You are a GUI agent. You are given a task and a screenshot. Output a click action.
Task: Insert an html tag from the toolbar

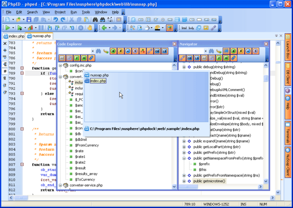(x=184, y=28)
